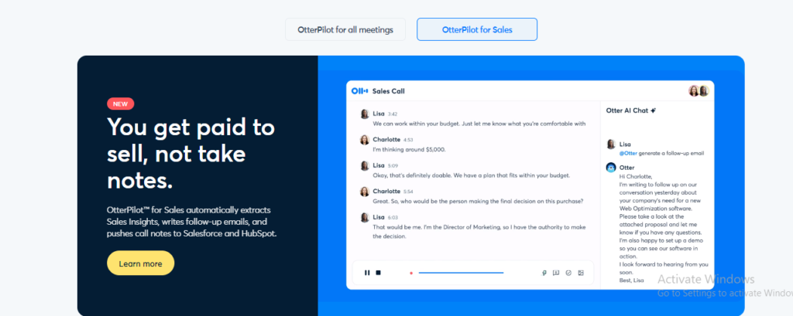Click 'I'm thinking around $5,000.' message
This screenshot has width=793, height=316.
coord(409,149)
